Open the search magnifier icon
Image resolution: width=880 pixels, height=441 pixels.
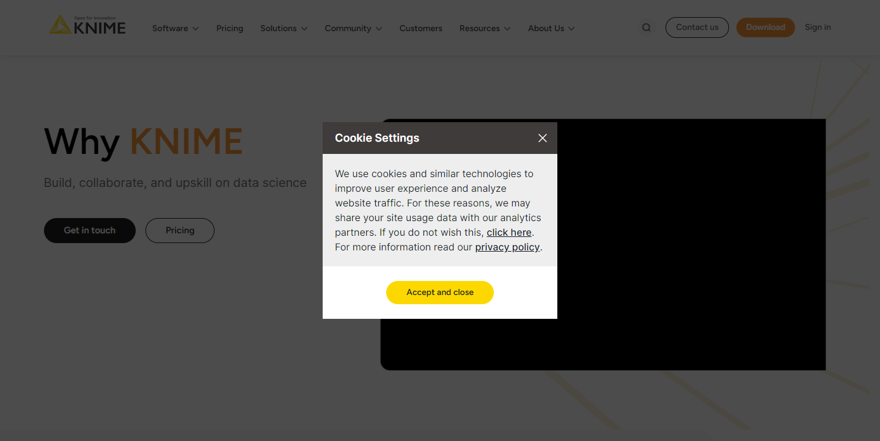[646, 27]
